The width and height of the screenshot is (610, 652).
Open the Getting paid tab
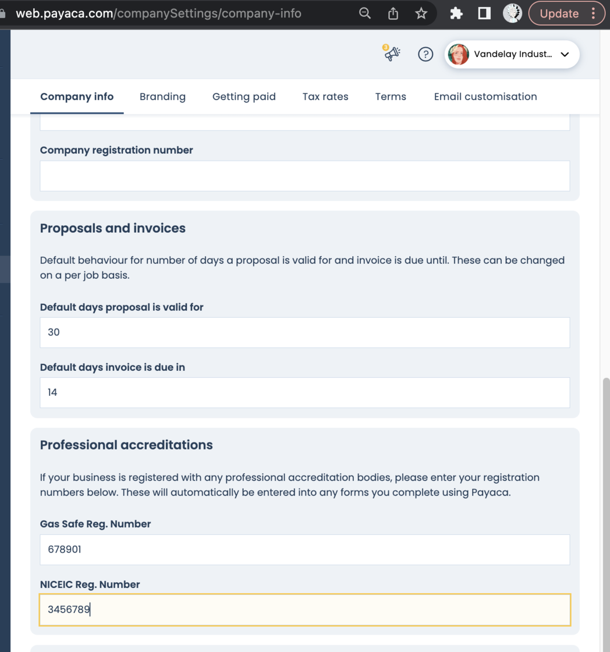click(x=244, y=97)
